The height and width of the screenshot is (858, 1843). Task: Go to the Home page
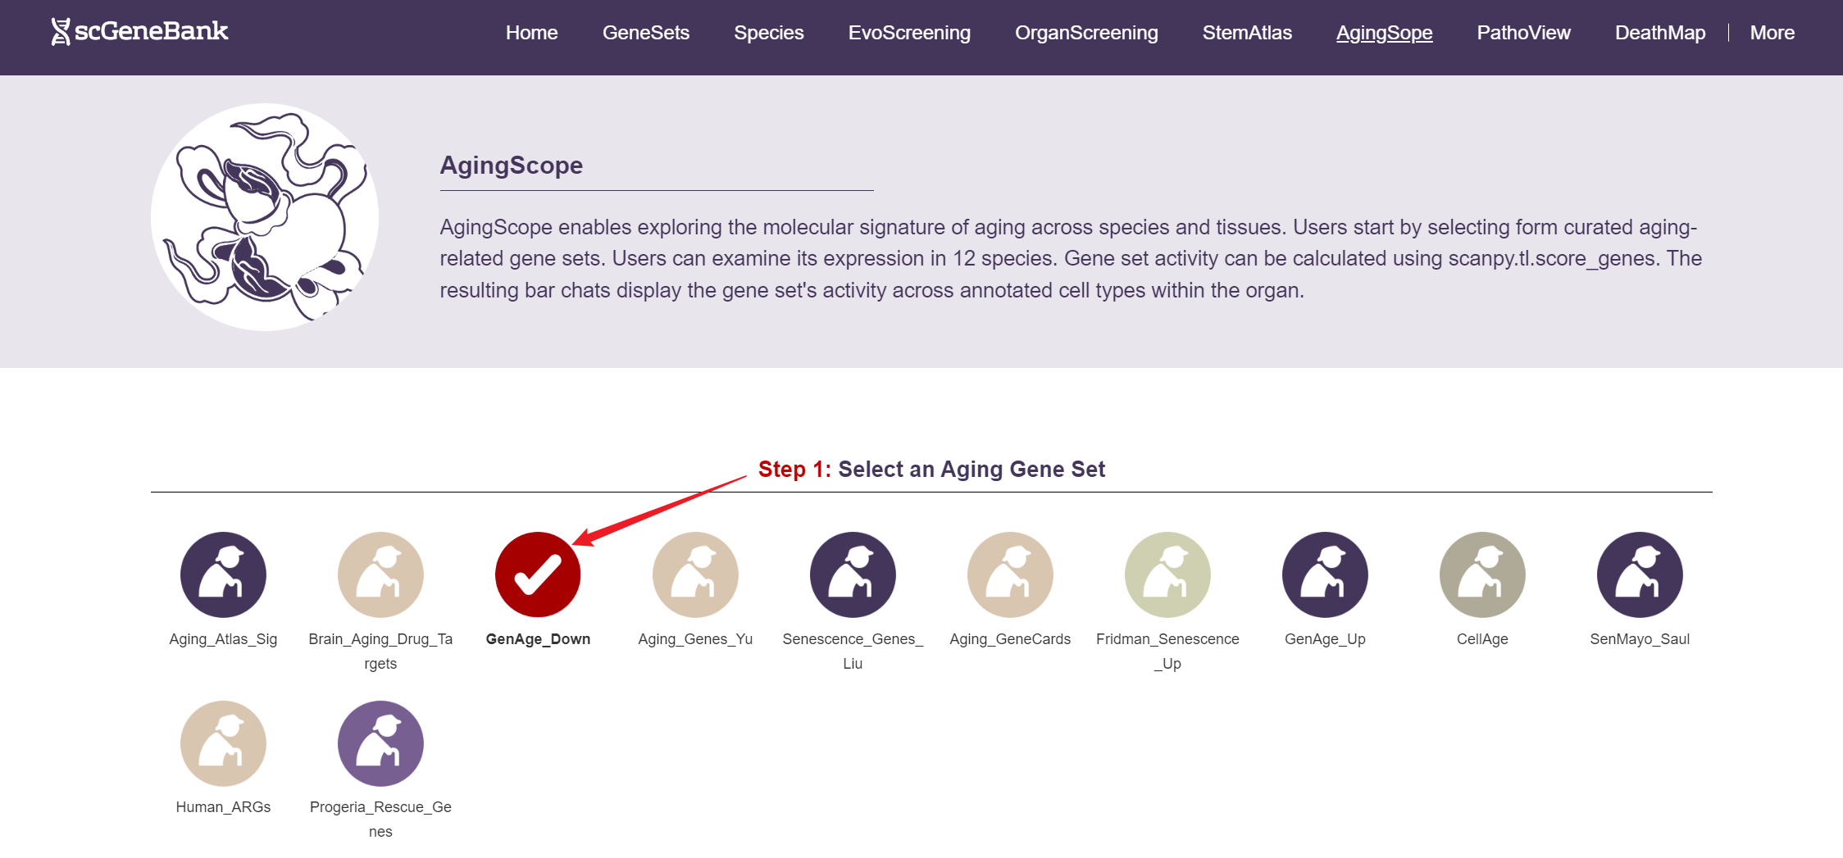(x=531, y=33)
